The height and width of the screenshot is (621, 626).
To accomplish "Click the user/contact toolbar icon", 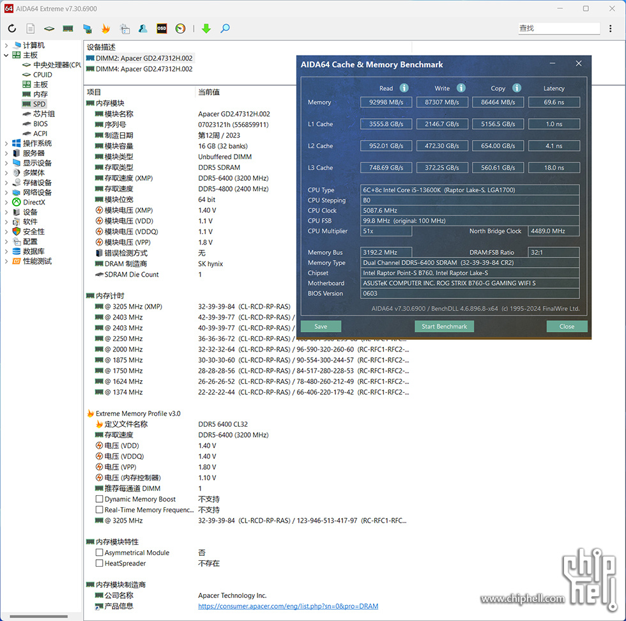I will (x=142, y=28).
